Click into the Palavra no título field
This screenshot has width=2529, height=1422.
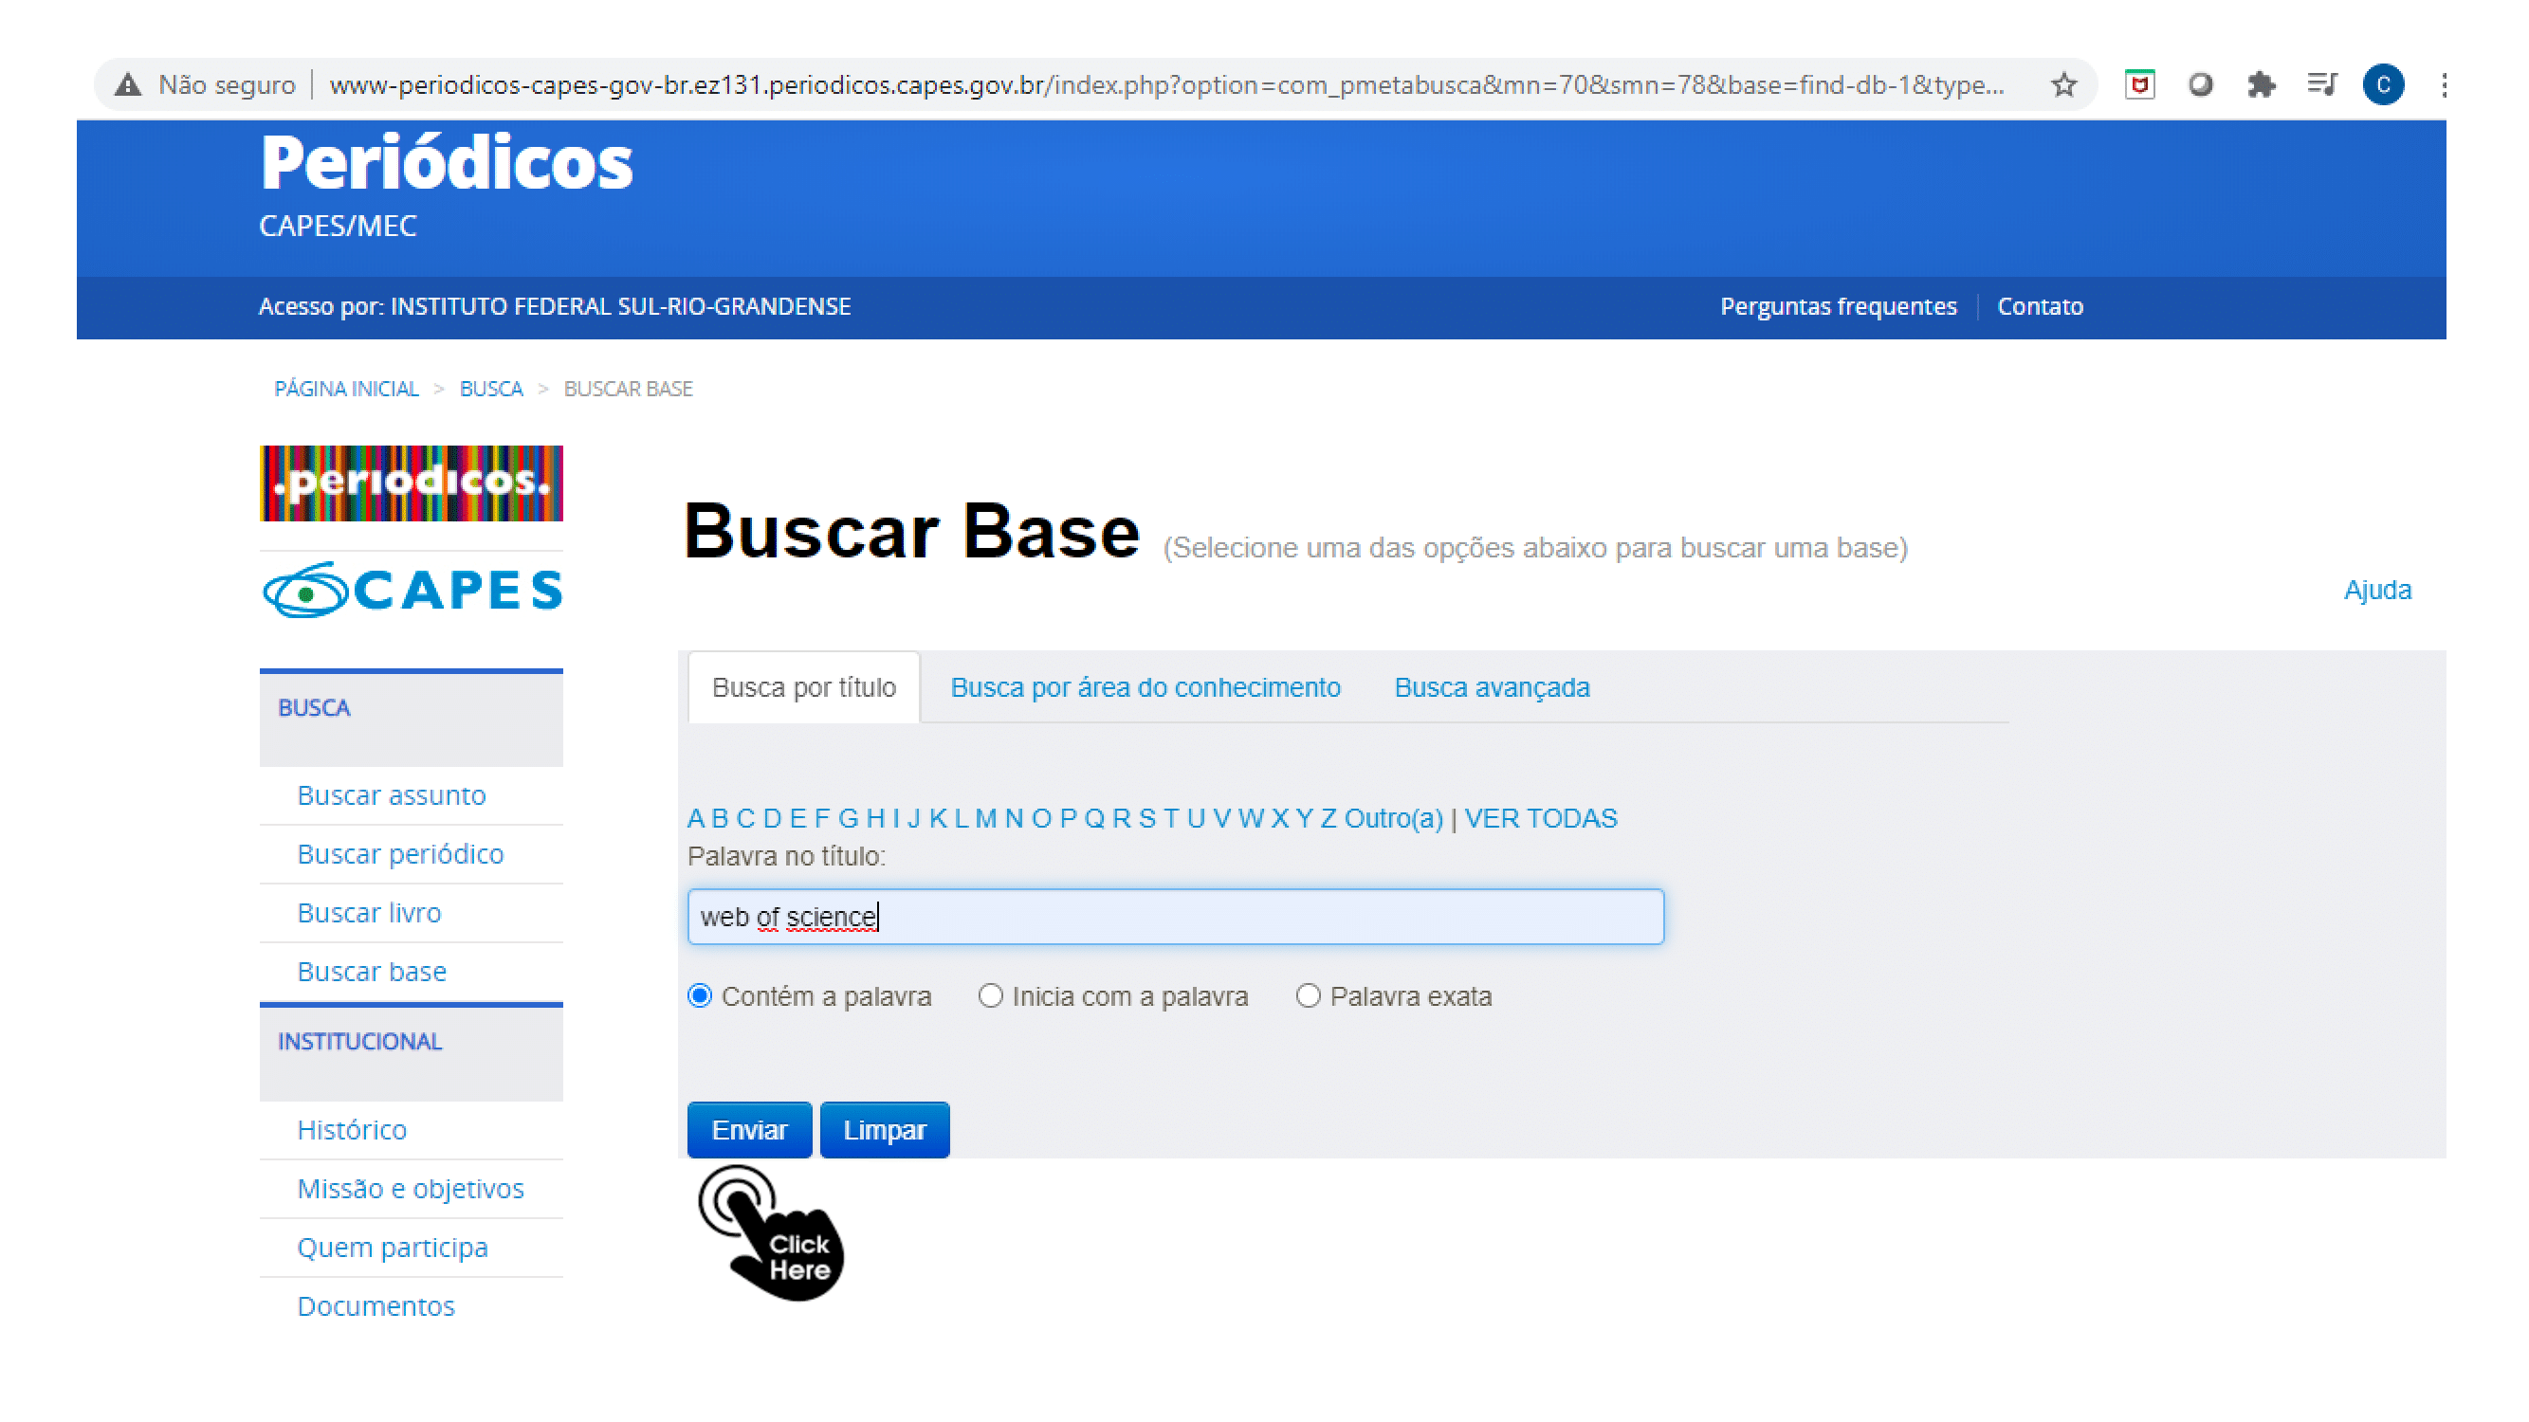click(x=1174, y=917)
